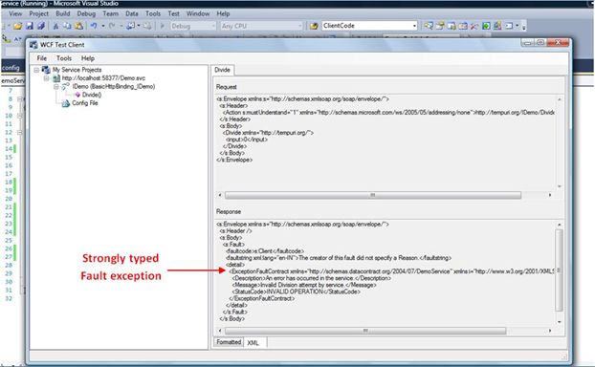
Task: Open Solution Explorer toolbar icon
Action: 429,26
